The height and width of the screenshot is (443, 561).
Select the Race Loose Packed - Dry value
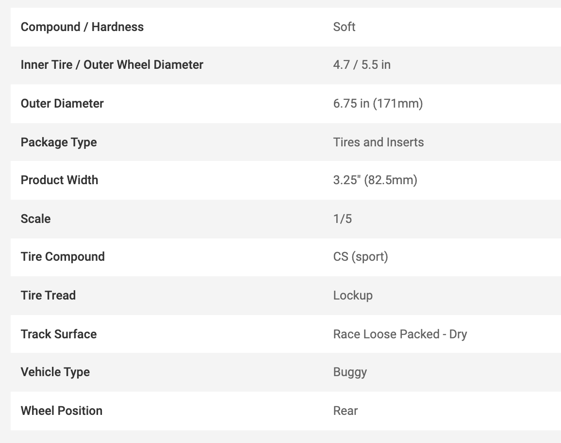pos(399,334)
